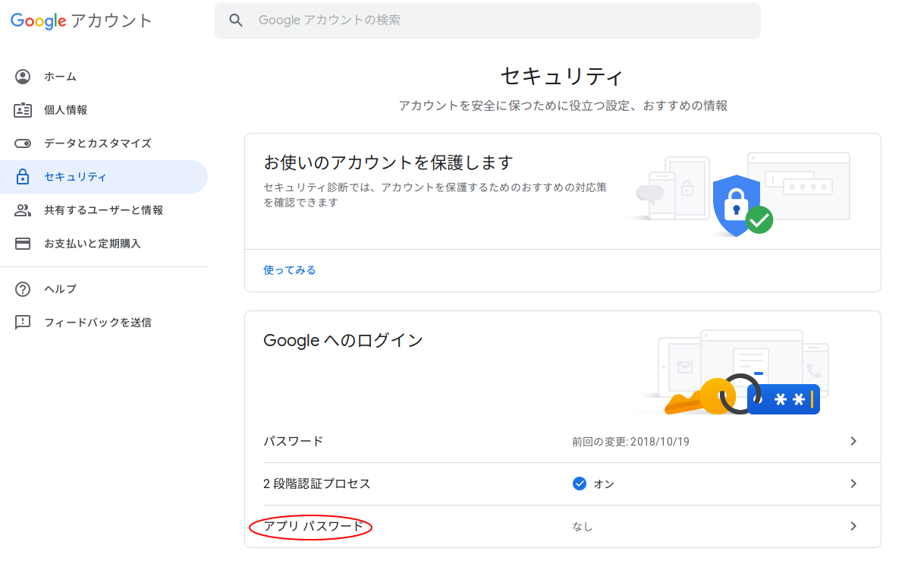Click the magnifier search icon
This screenshot has width=905, height=564.
(x=235, y=20)
